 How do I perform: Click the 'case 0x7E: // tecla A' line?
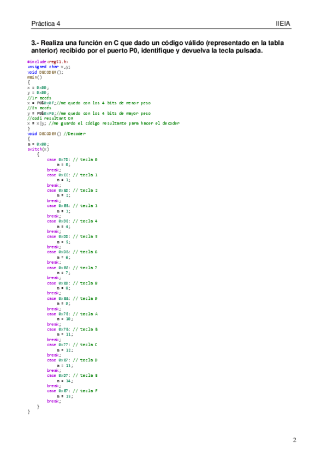coord(72,313)
